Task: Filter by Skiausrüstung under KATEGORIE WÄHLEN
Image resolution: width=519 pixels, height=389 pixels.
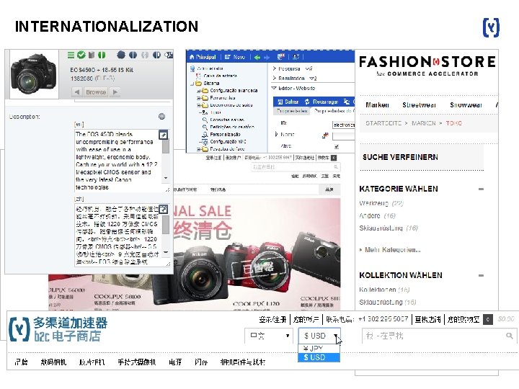Action: [389, 228]
